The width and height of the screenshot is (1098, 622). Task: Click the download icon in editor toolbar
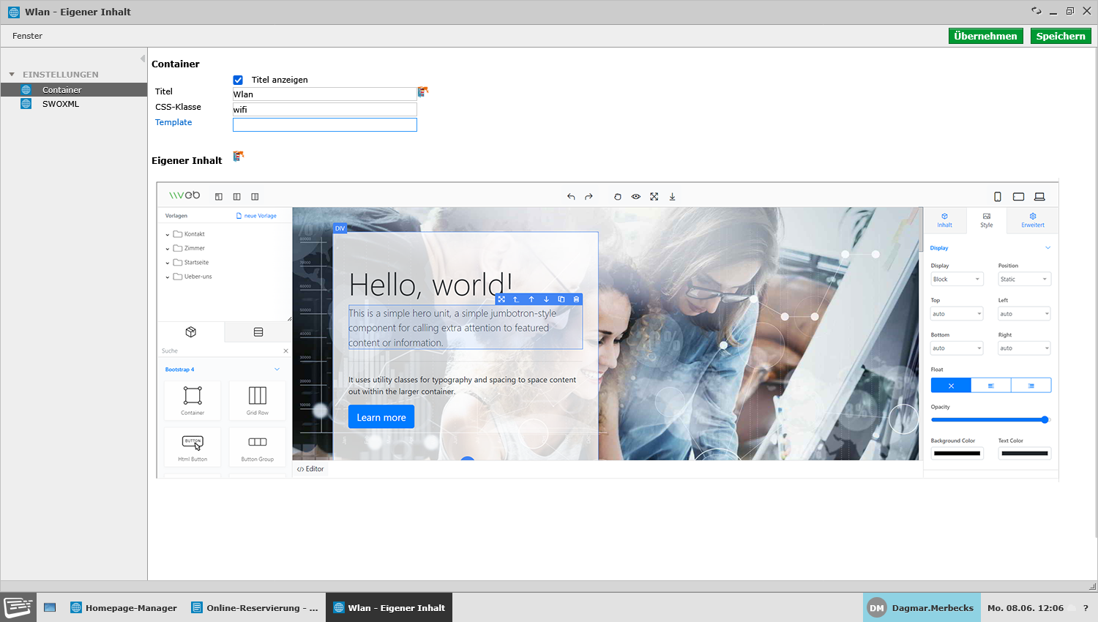click(672, 197)
